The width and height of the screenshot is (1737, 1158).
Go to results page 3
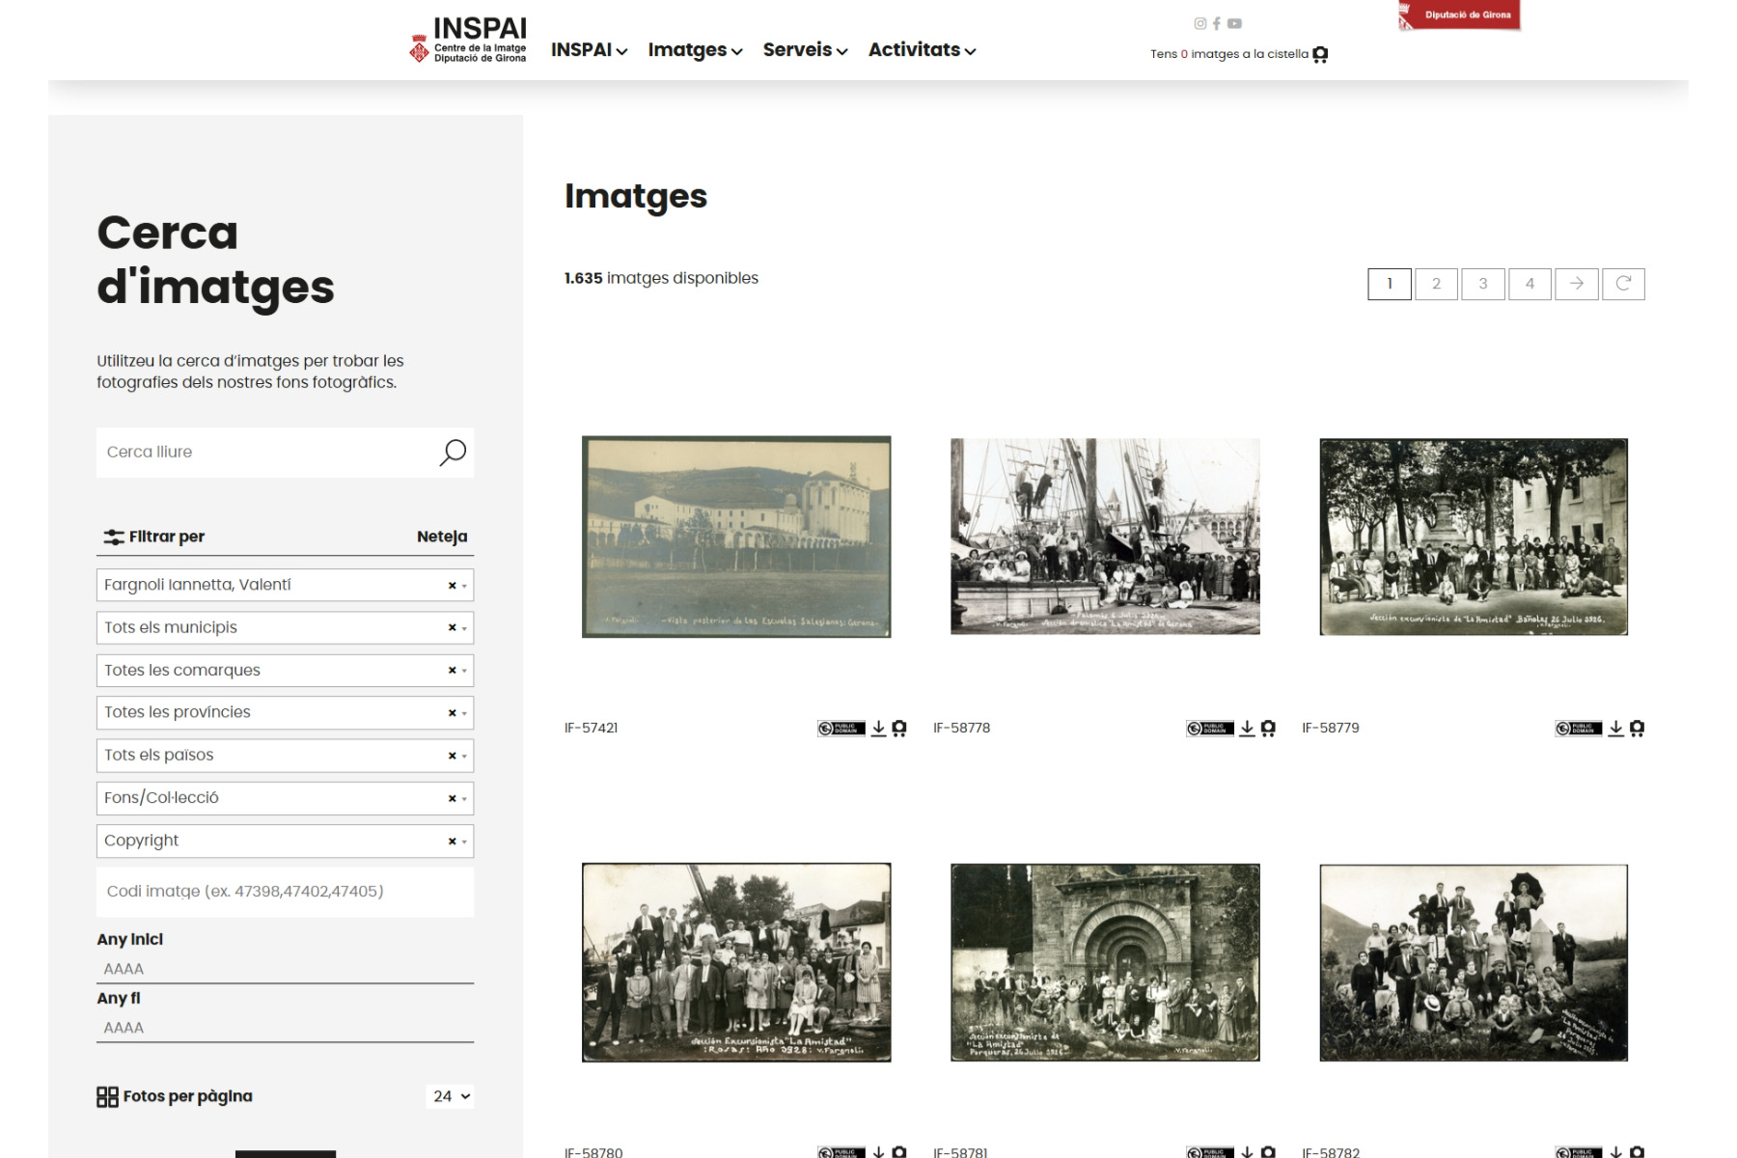pyautogui.click(x=1482, y=284)
